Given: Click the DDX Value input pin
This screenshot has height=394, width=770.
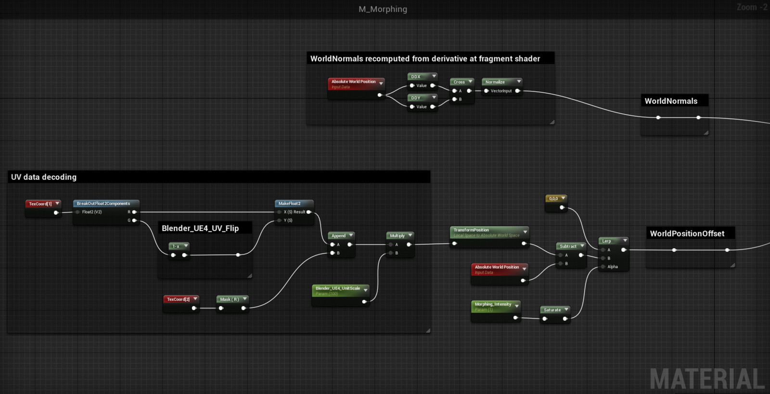Looking at the screenshot, I should pos(412,86).
